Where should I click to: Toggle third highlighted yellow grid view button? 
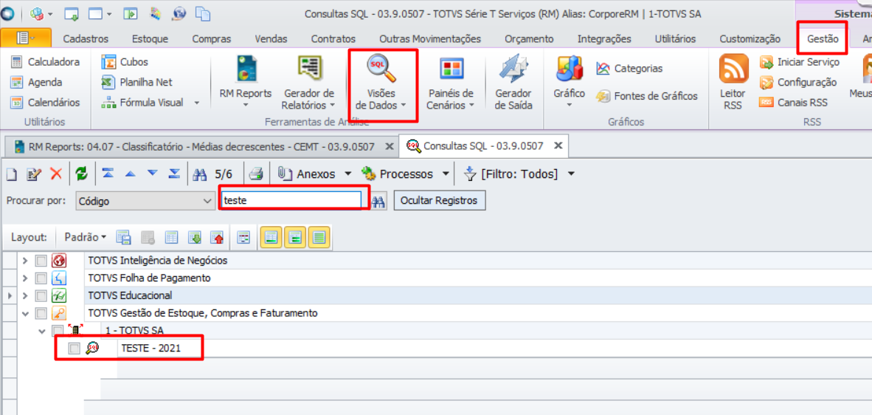[319, 238]
